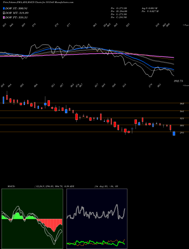Click the 281 price axis level
The height and width of the screenshot is (249, 189).
coord(182,133)
